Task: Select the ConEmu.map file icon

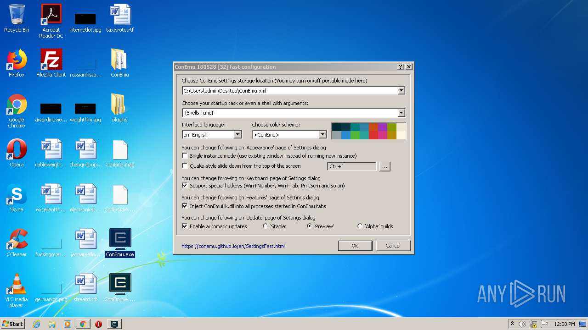Action: (x=120, y=153)
